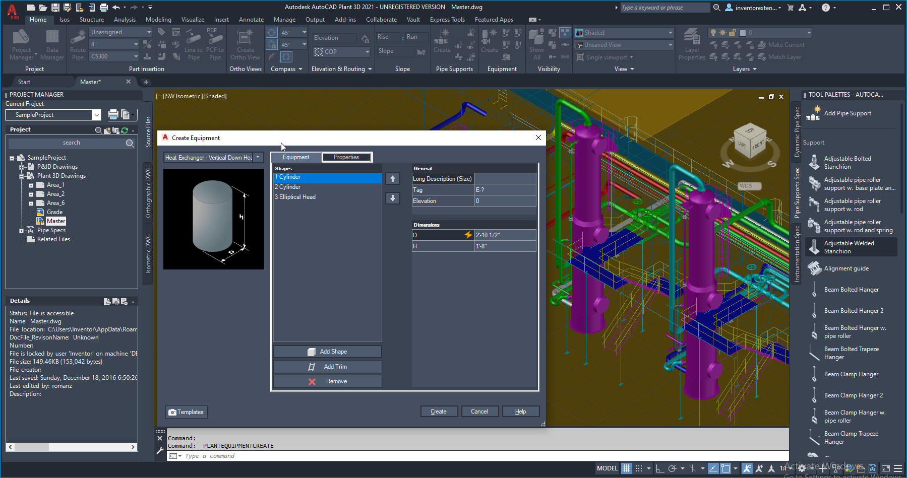Image resolution: width=907 pixels, height=478 pixels.
Task: Click the PCF to Pipe tool
Action: point(215,45)
